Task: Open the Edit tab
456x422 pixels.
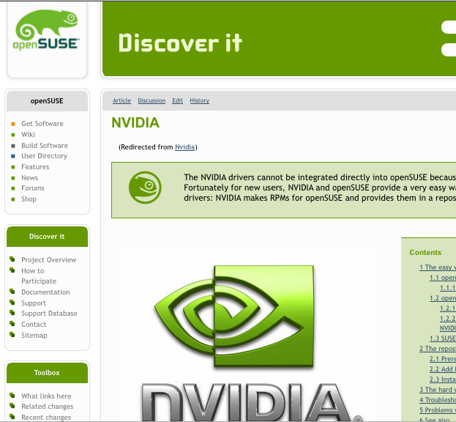Action: tap(177, 100)
